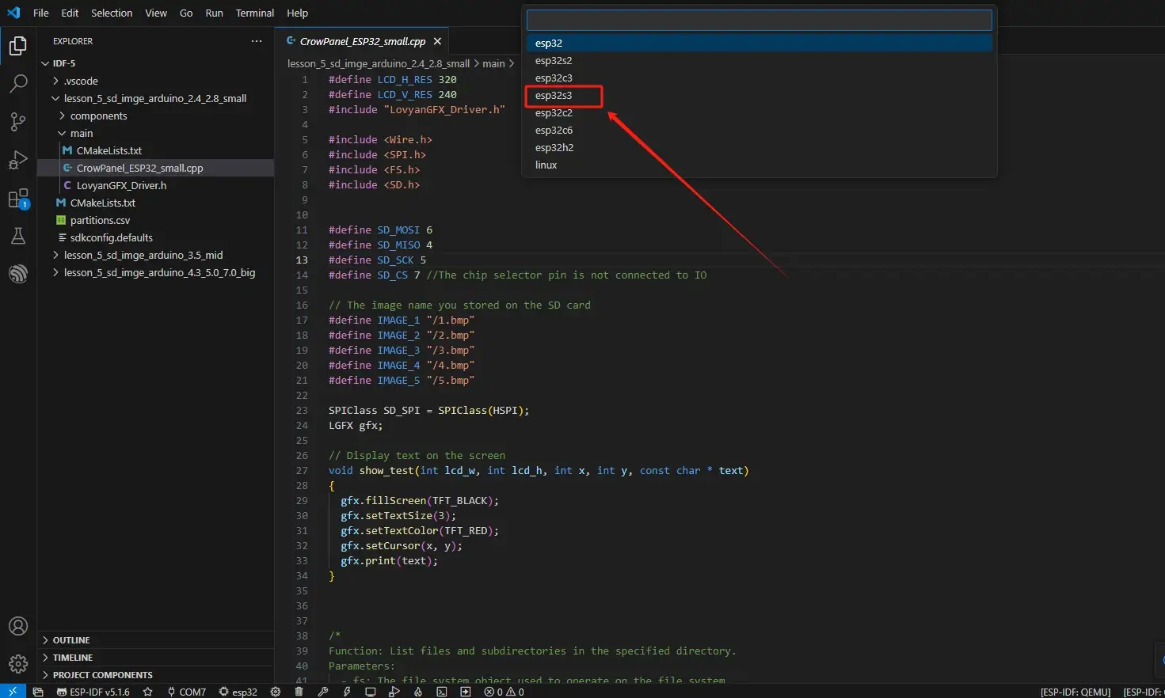Open the Selection menu

click(x=112, y=13)
